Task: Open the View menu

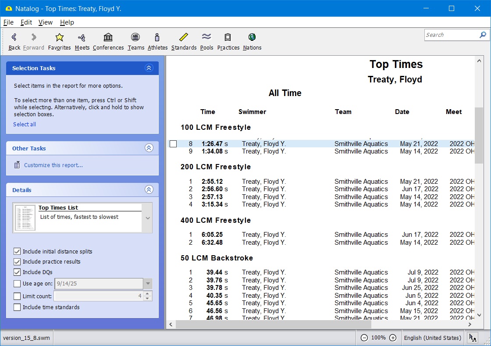Action: pos(45,22)
